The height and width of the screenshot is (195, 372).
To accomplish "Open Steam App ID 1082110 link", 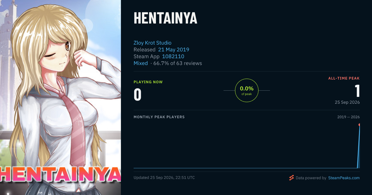I will pyautogui.click(x=173, y=56).
